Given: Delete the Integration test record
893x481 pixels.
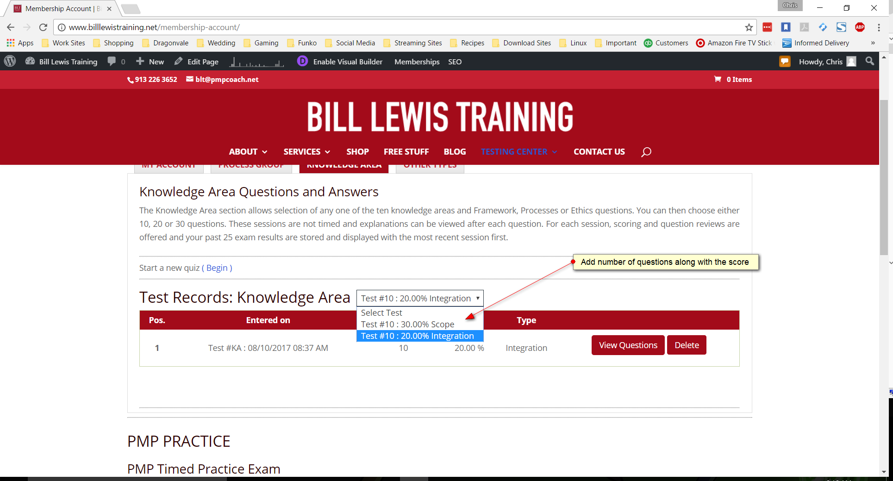Looking at the screenshot, I should point(687,345).
